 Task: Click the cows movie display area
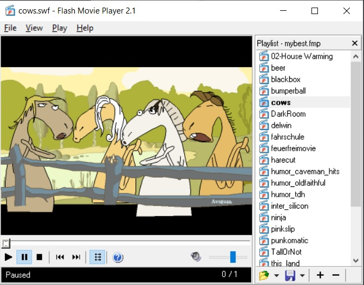coord(126,135)
